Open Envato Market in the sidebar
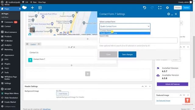The height and width of the screenshot is (110, 195). click(x=10, y=102)
